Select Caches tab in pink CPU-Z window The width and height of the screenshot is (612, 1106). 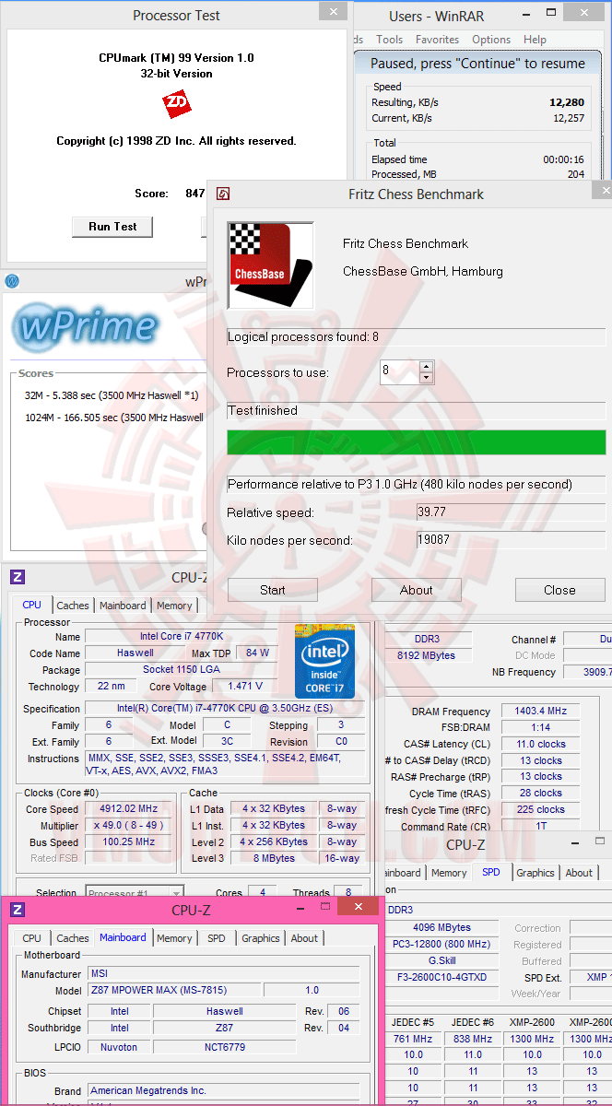pos(73,938)
